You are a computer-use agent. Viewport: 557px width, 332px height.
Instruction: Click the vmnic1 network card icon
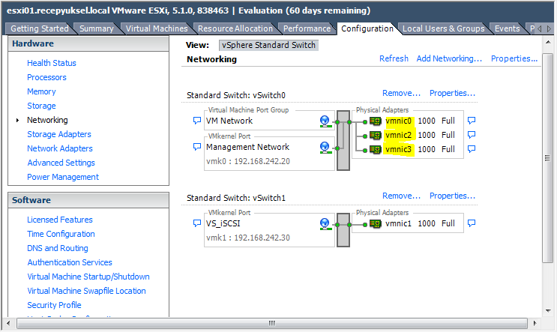pyautogui.click(x=376, y=223)
